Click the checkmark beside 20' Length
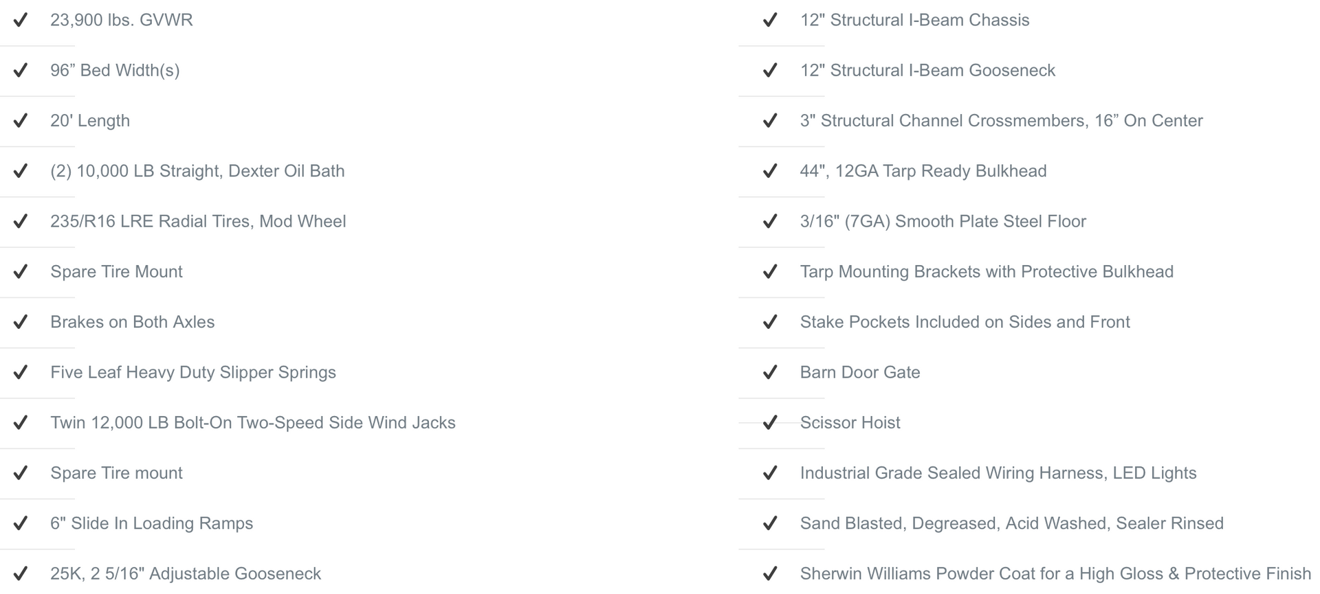 point(21,121)
